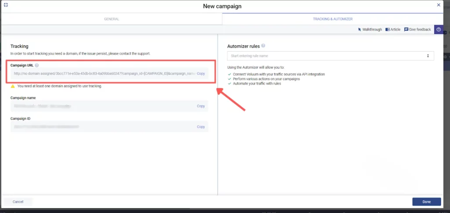Click the Tracking section heading
Image resolution: width=450 pixels, height=213 pixels.
(19, 46)
